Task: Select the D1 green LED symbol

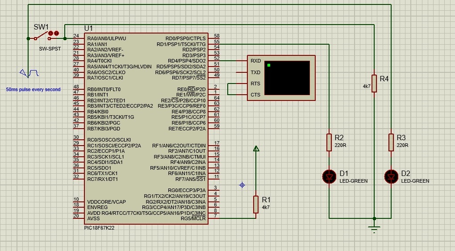Action: coord(329,177)
